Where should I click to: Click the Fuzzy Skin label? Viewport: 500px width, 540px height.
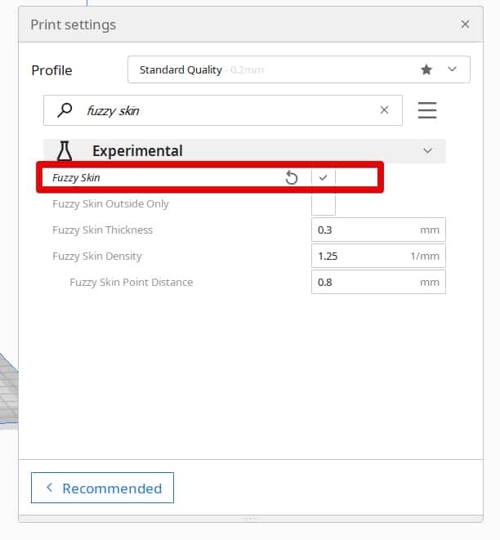[76, 178]
